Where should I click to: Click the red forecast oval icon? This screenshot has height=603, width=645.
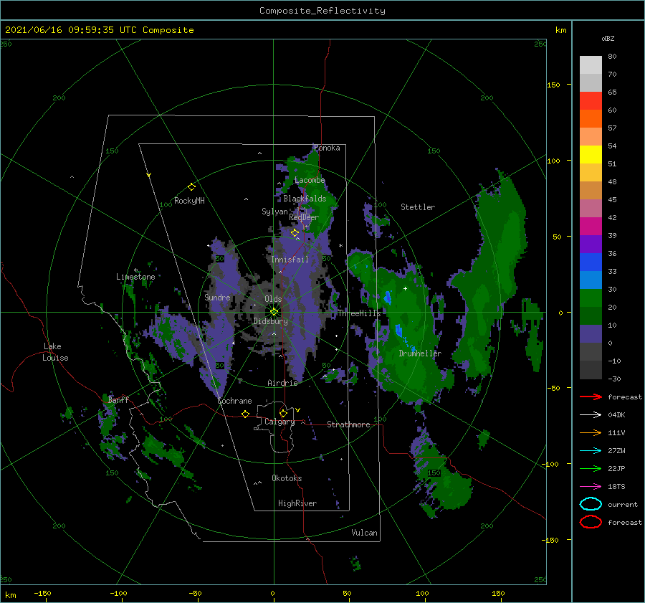point(591,522)
